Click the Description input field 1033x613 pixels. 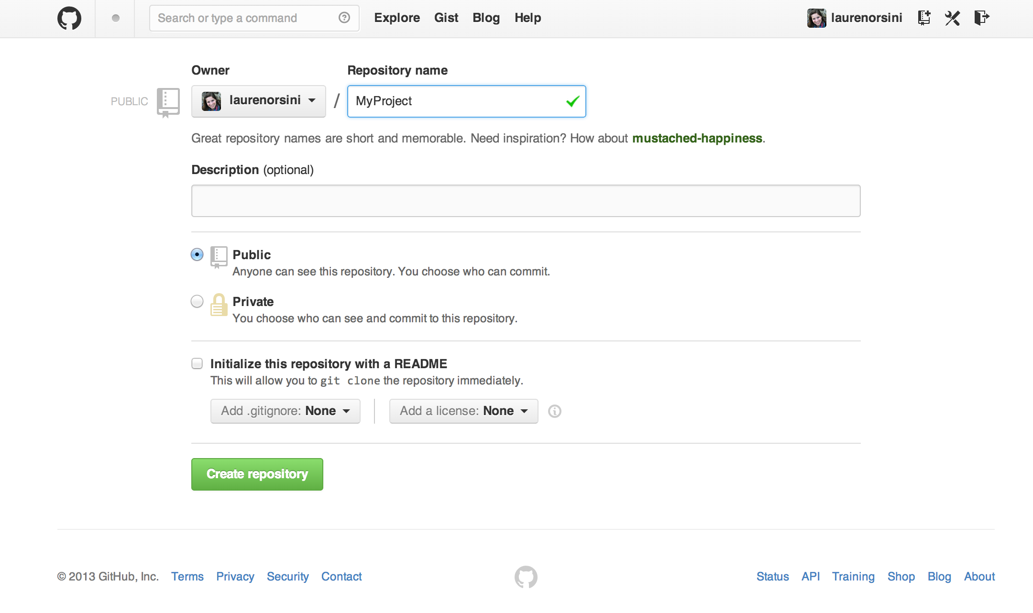[526, 201]
